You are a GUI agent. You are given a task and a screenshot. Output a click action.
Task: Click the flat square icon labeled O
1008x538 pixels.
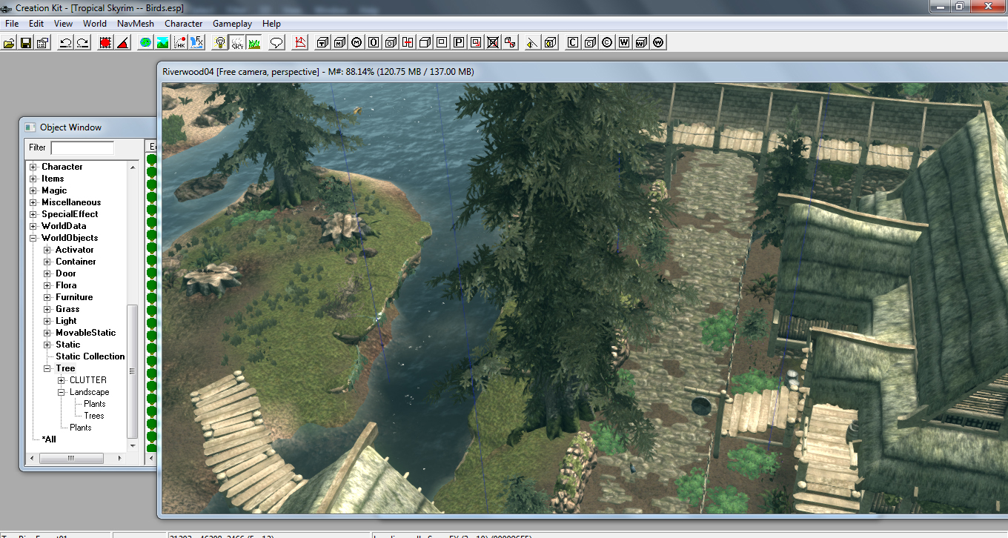tap(374, 42)
